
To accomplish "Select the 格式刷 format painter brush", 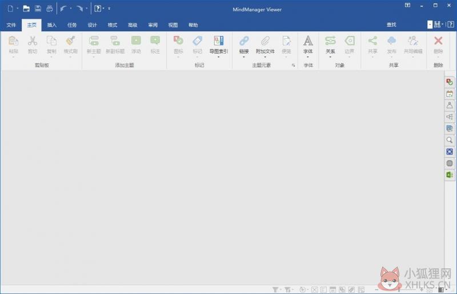I will (x=70, y=40).
